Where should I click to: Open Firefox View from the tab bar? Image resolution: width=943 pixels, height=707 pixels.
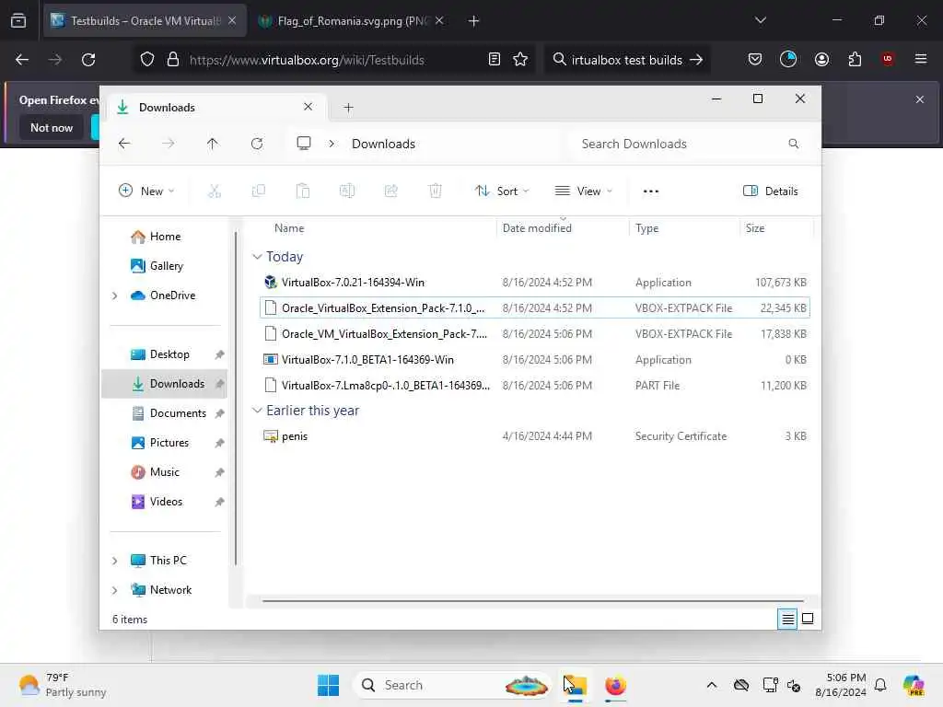click(x=18, y=21)
